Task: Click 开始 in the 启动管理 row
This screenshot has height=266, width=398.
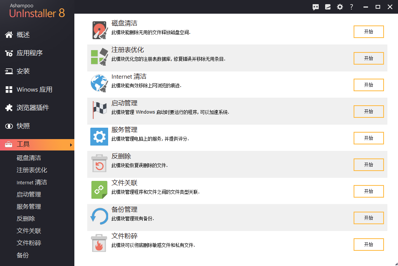Action: point(368,112)
